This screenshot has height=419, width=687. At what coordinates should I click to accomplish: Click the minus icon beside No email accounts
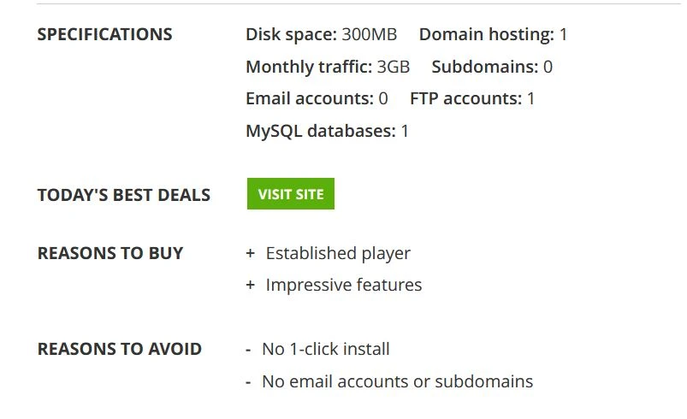point(248,382)
